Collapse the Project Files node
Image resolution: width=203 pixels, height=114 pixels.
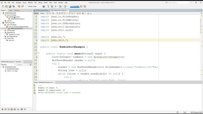click(x=3, y=38)
